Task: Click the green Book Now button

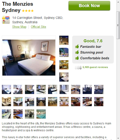Action: (89, 6)
